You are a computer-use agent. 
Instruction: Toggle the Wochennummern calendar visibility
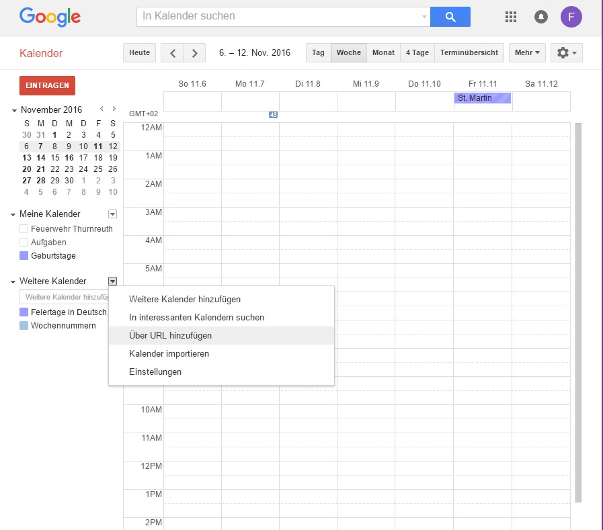(24, 326)
